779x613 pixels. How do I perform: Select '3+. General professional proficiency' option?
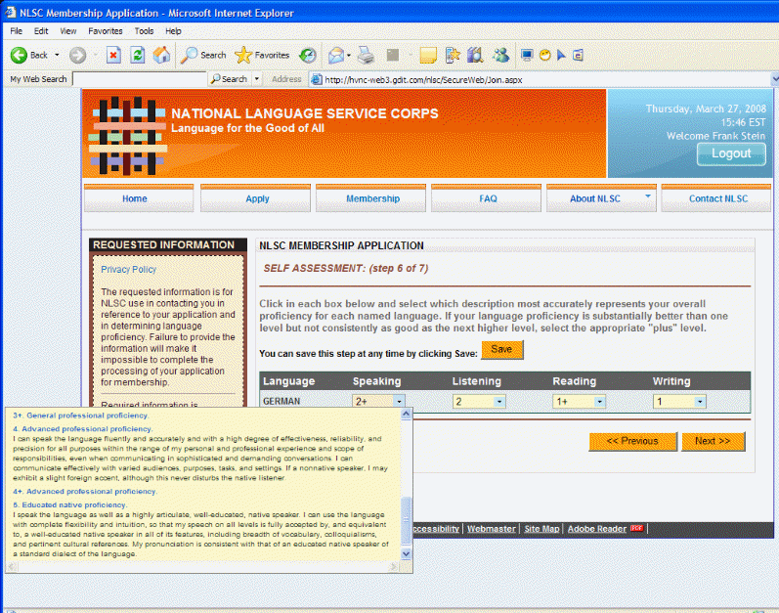coord(80,416)
